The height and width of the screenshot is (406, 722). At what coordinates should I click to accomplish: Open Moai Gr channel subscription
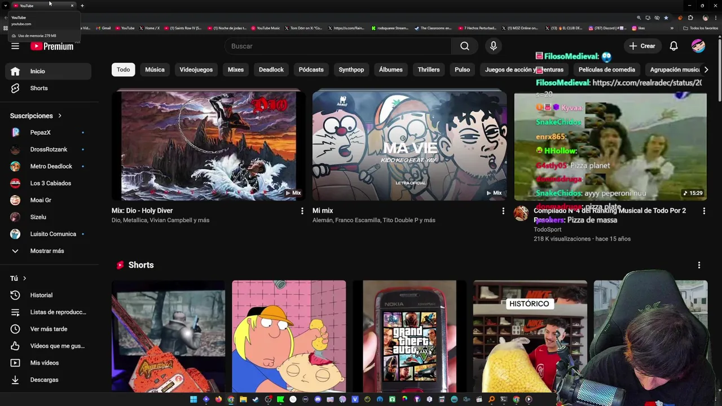coord(48,200)
